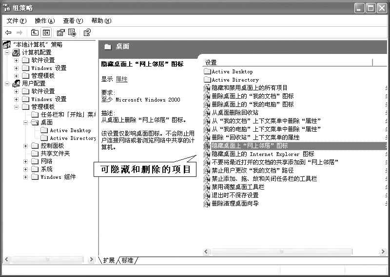Toggle the Show/Hide console tree icon
The image size is (390, 277).
coord(46,33)
